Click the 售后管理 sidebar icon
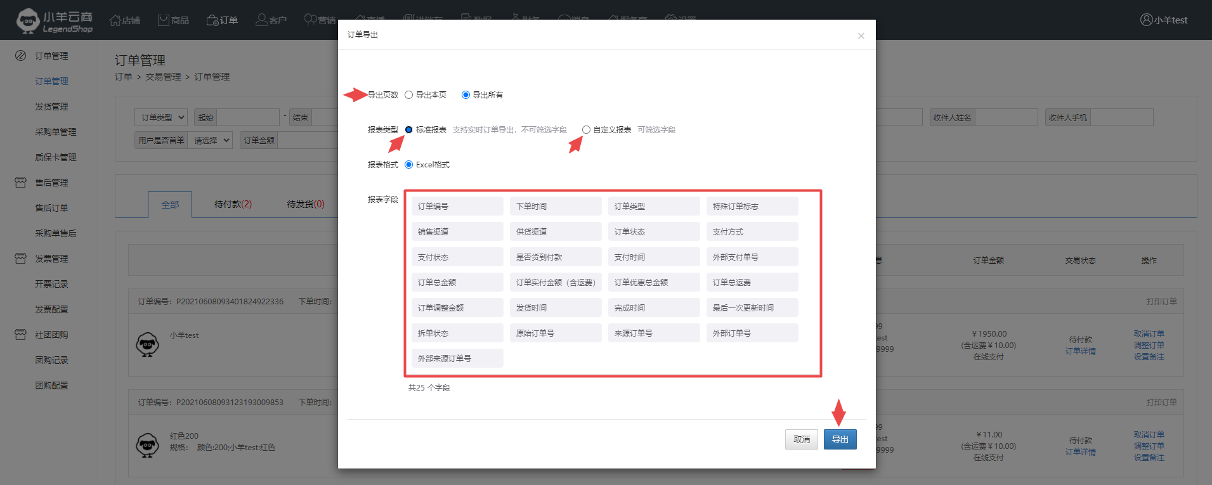Image resolution: width=1212 pixels, height=485 pixels. click(x=20, y=183)
